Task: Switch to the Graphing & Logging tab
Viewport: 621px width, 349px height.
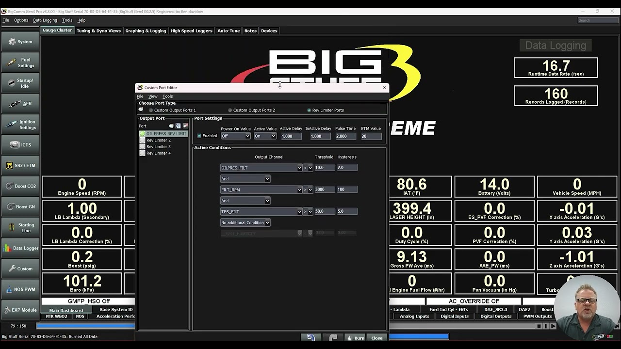Action: coord(146,31)
